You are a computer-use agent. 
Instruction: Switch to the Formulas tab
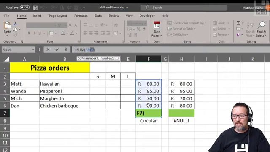[81, 16]
